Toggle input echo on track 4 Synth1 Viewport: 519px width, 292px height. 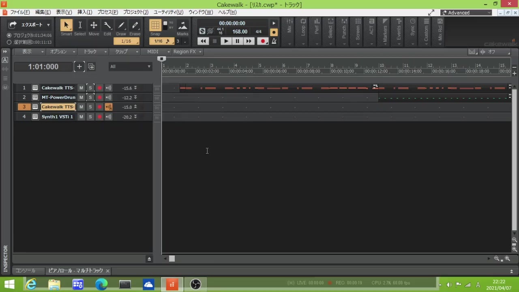click(x=108, y=117)
